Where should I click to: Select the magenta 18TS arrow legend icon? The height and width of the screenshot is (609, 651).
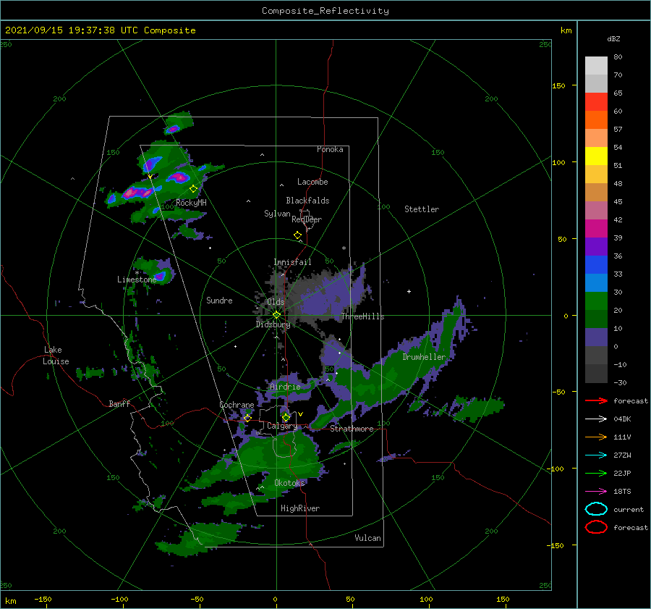coord(596,492)
